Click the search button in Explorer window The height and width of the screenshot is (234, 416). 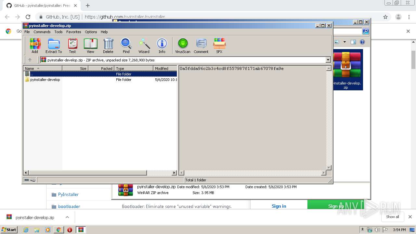[366, 31]
